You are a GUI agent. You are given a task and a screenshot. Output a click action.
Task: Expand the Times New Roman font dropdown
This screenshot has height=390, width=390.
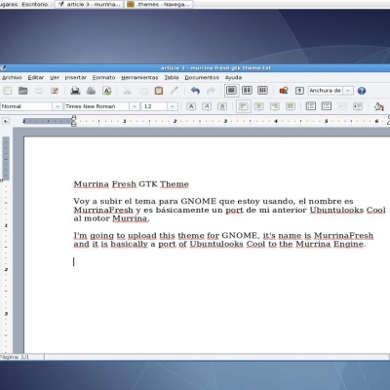(x=135, y=106)
